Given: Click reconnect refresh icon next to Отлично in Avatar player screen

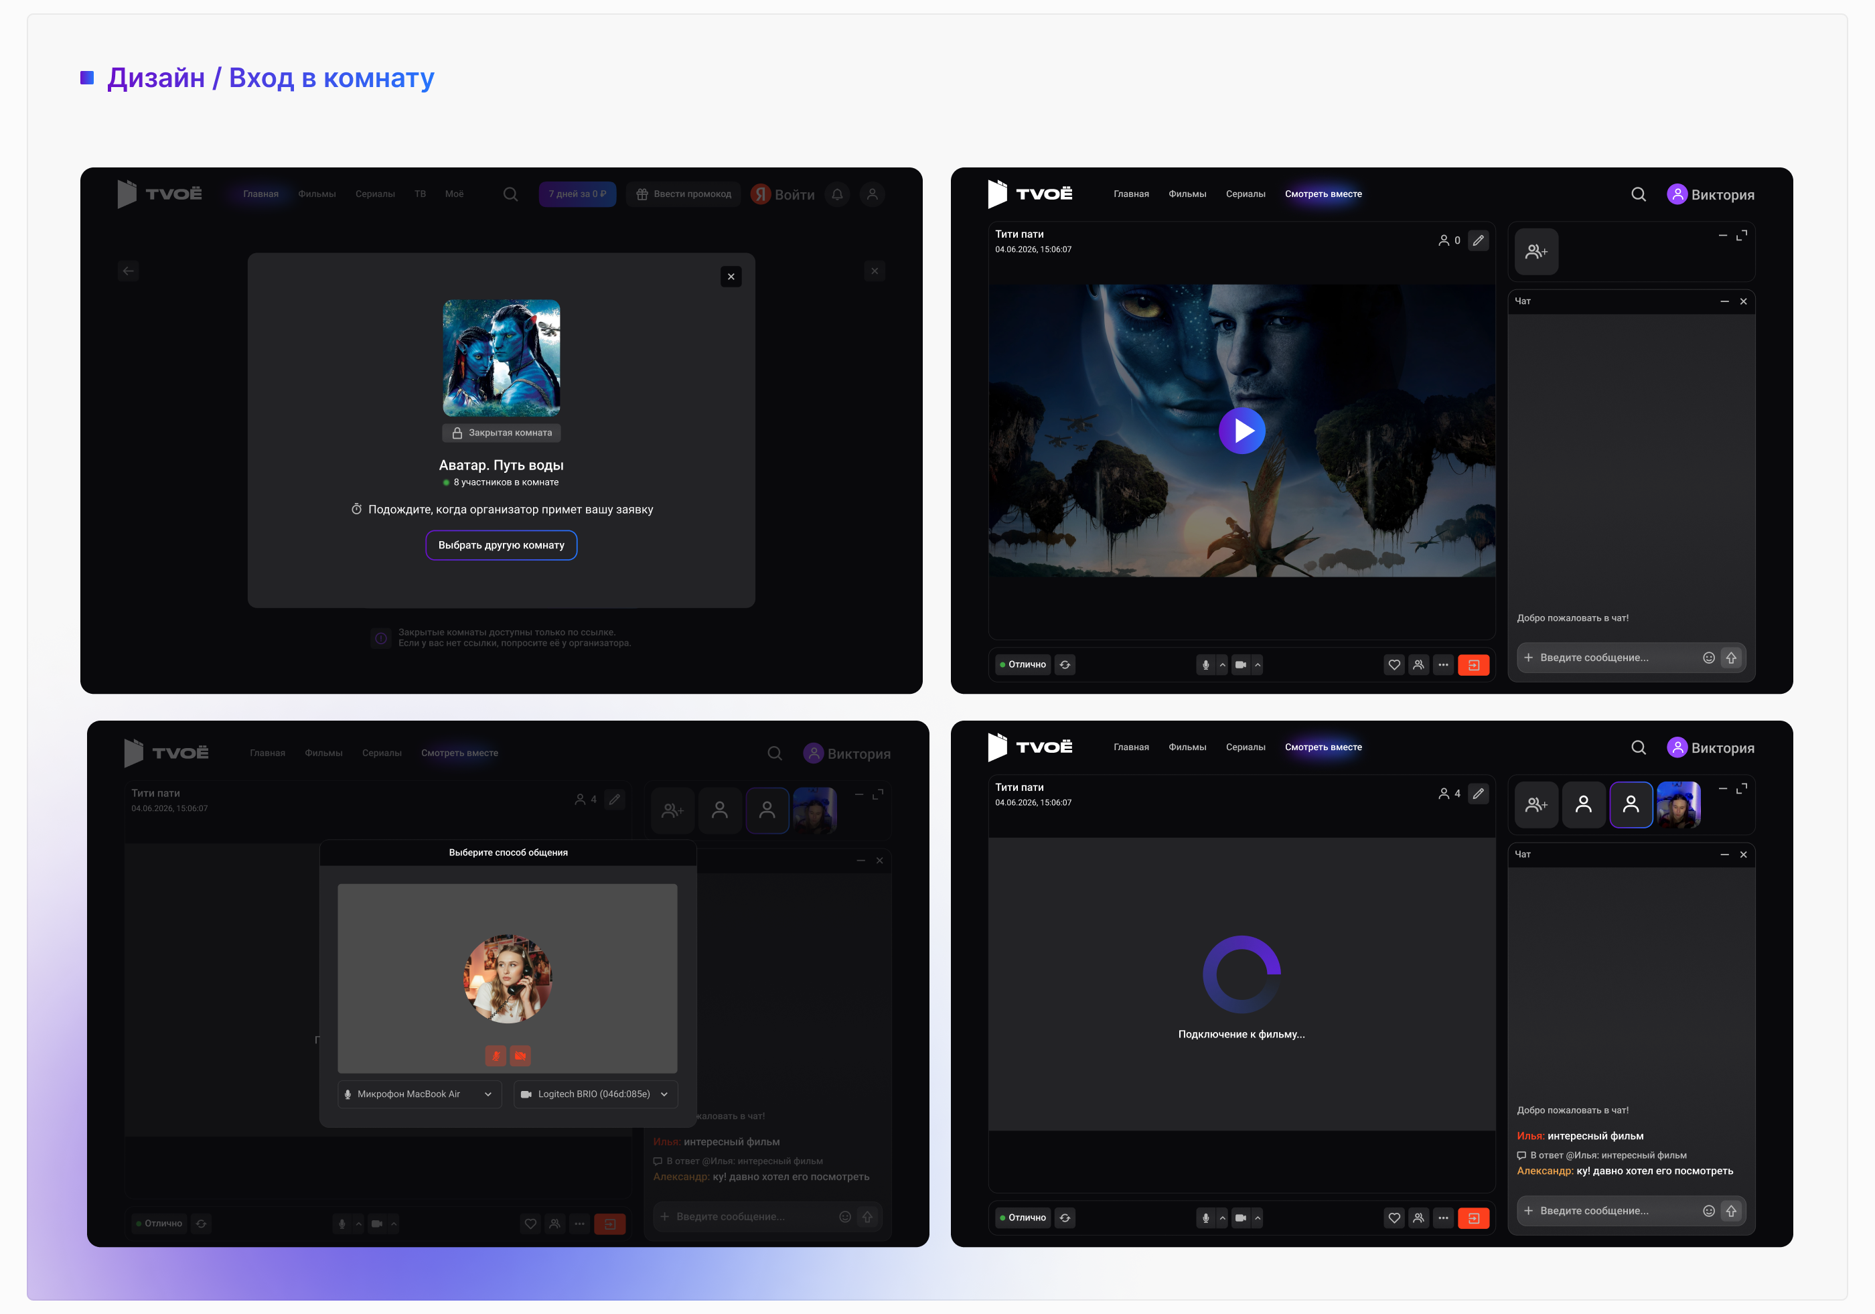Looking at the screenshot, I should pyautogui.click(x=1065, y=665).
